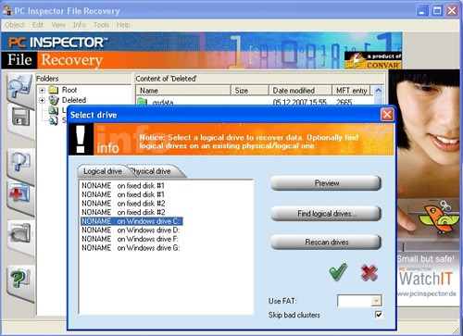Open the Help menu
463x336 pixels.
[123, 25]
